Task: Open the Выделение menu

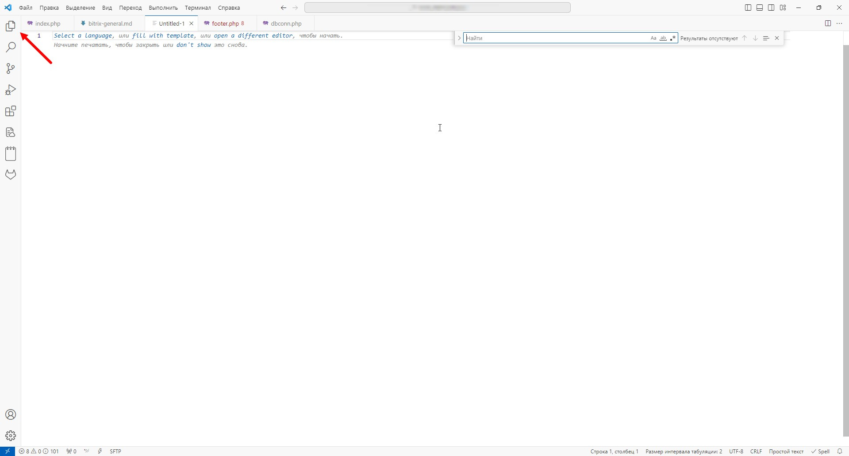Action: pyautogui.click(x=81, y=8)
